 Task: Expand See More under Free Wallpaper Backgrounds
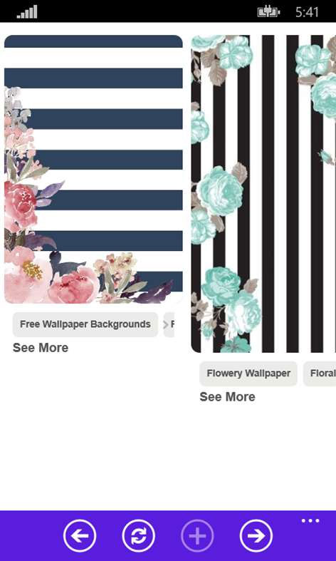[41, 348]
